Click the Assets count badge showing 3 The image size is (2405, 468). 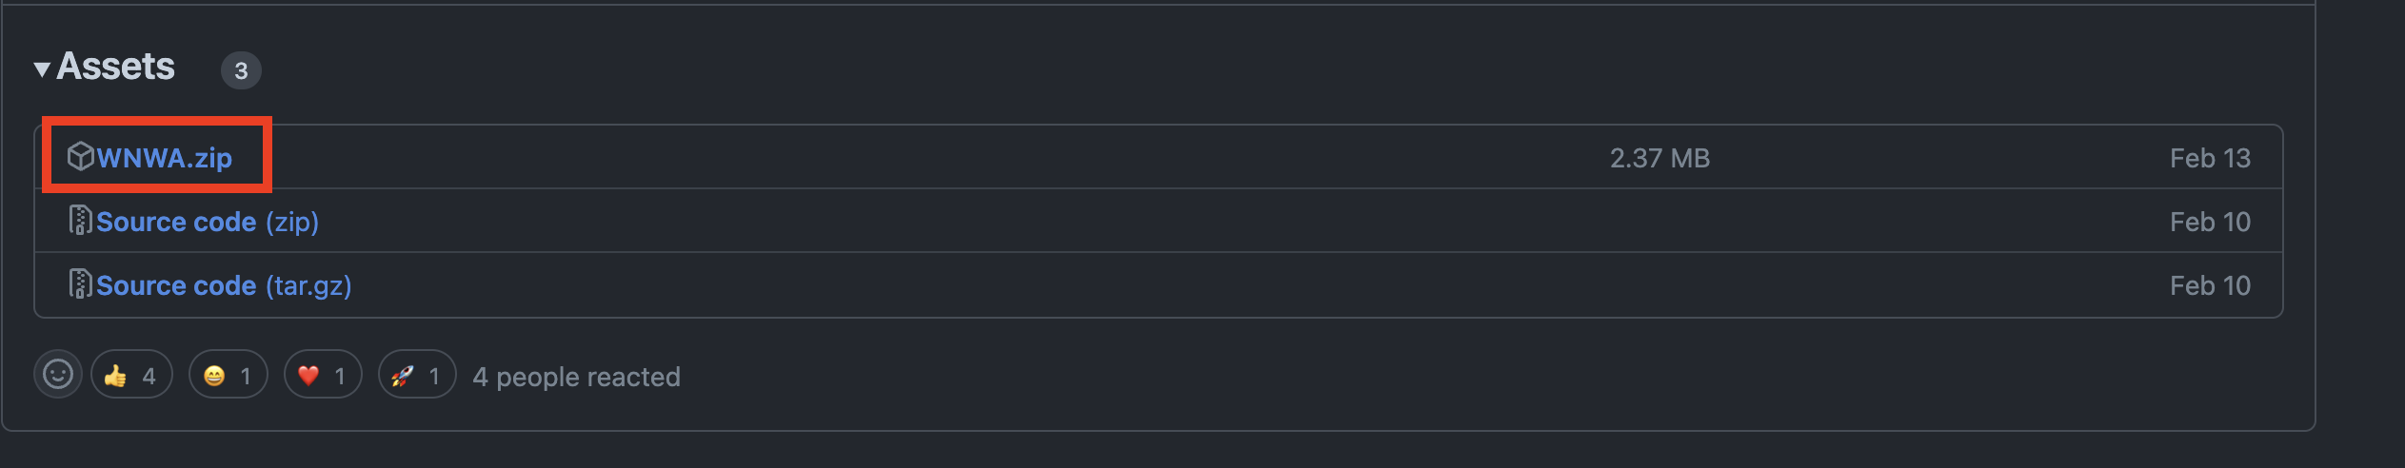(x=241, y=70)
